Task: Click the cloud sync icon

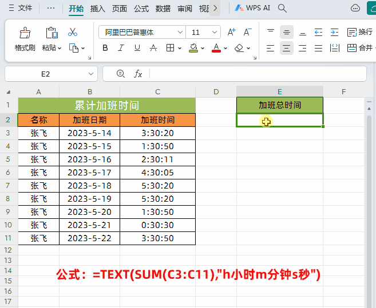Action: click(x=355, y=8)
